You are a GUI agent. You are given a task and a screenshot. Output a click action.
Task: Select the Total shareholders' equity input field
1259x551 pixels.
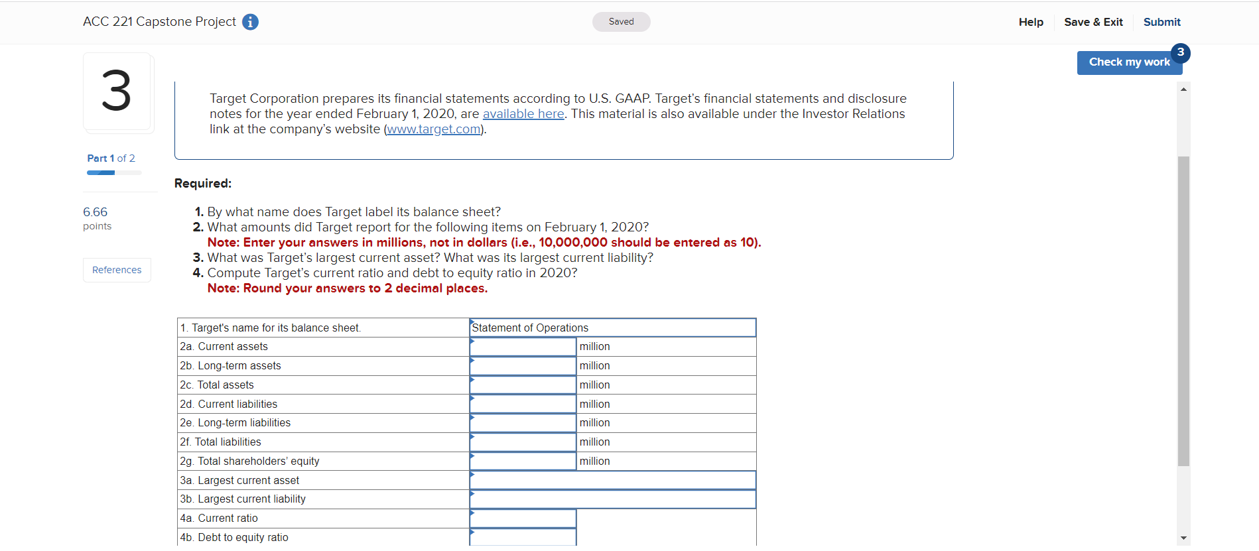pos(523,461)
